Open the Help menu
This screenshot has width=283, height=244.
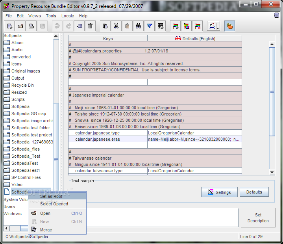click(83, 16)
